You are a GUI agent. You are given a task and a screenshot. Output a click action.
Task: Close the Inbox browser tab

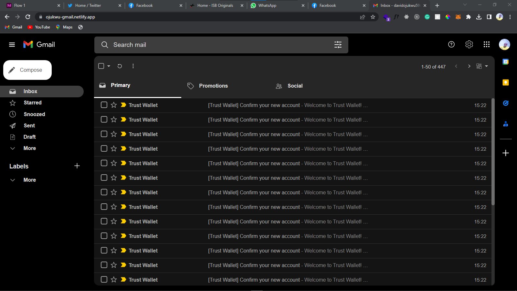point(425,5)
